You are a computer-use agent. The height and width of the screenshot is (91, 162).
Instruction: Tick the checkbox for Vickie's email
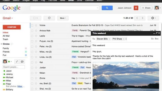point(32,25)
